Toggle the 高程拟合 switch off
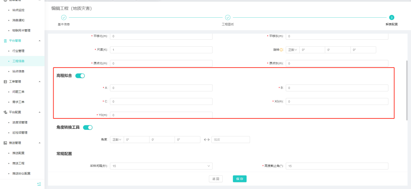 click(80, 76)
